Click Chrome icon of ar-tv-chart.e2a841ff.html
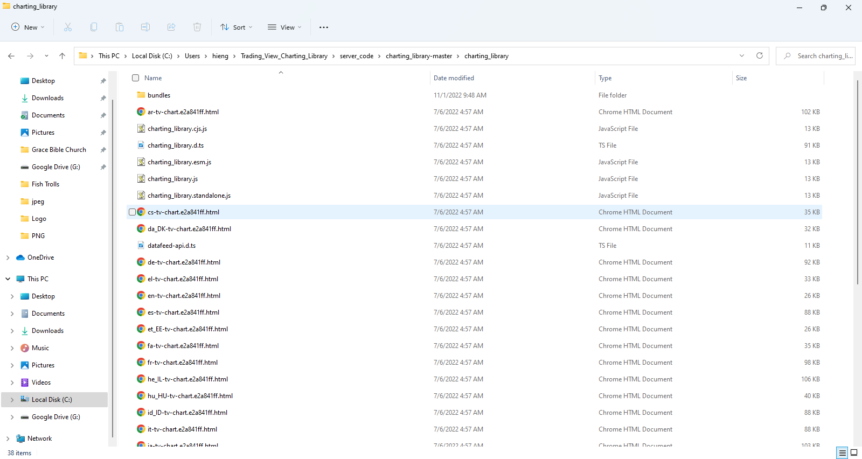 (x=141, y=112)
